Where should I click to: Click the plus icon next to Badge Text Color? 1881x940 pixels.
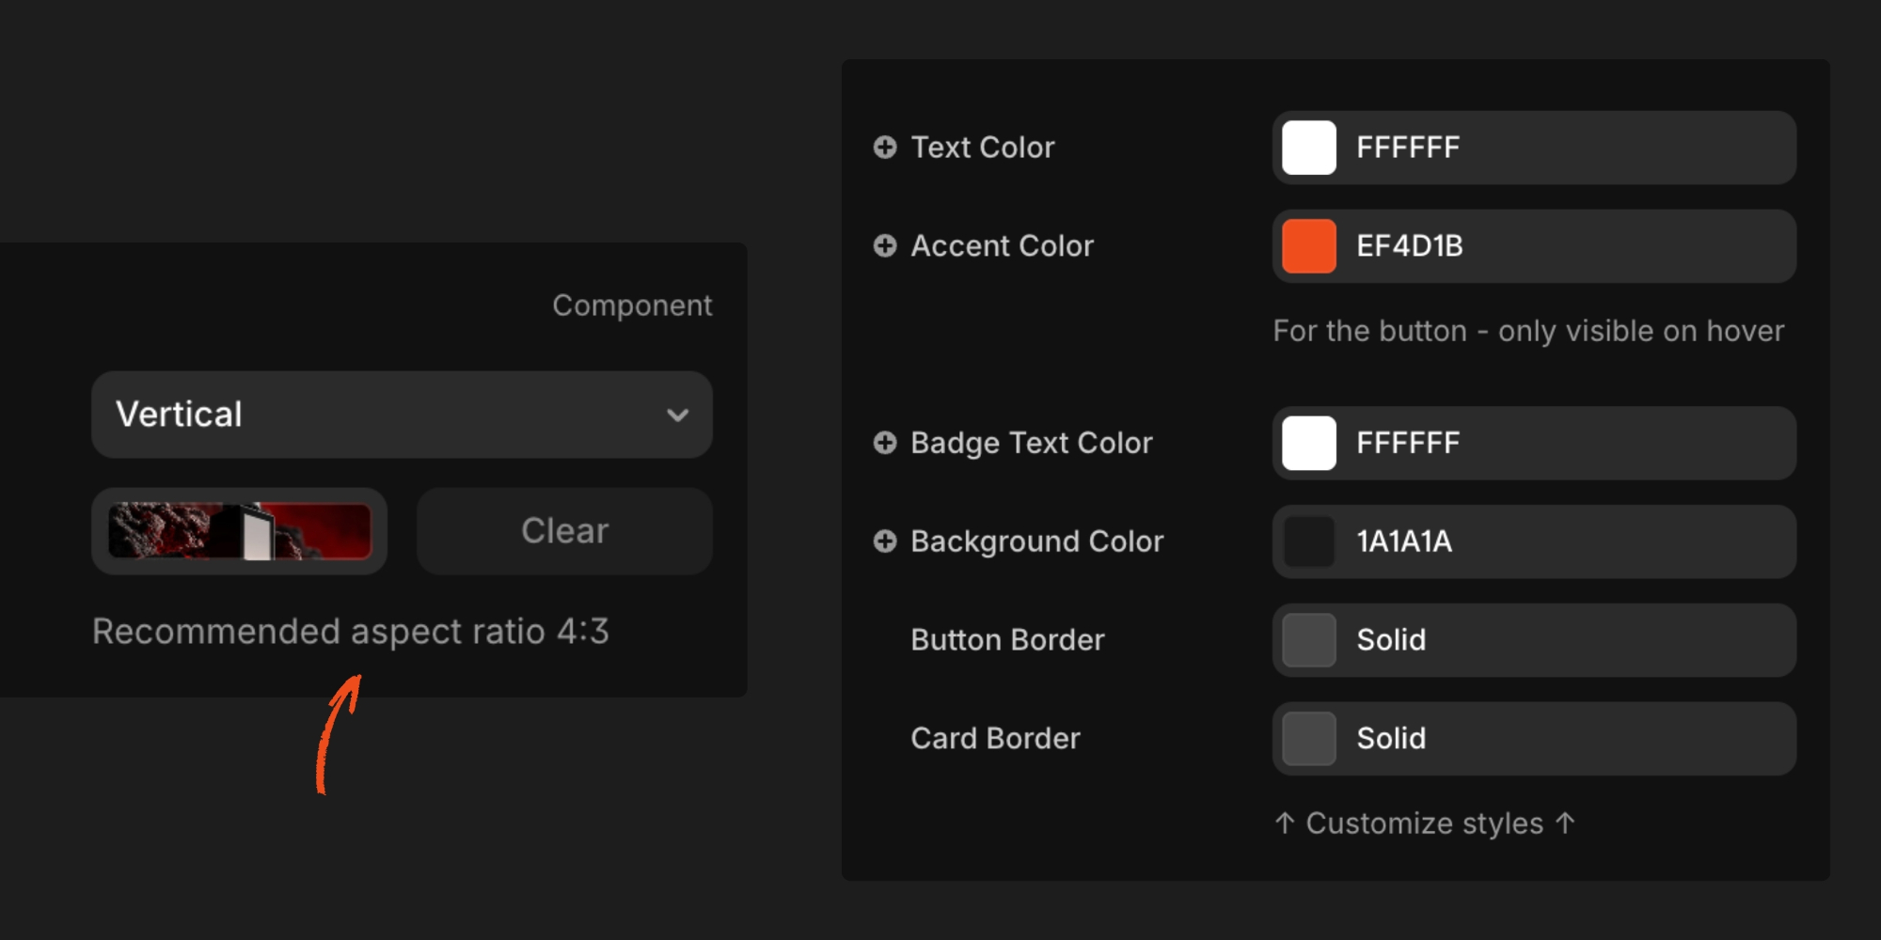click(885, 443)
